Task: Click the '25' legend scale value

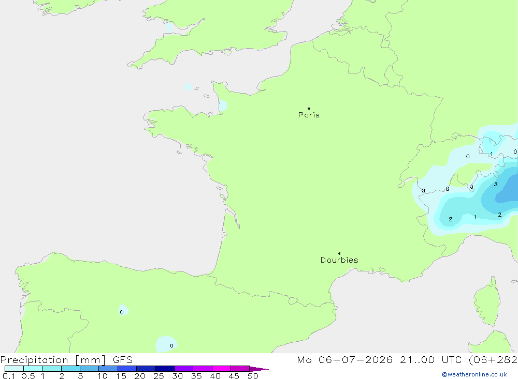Action: click(x=159, y=376)
